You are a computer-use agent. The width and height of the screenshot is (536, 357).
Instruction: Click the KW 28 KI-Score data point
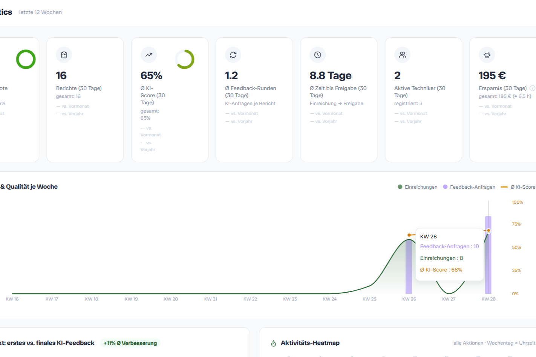pos(489,230)
